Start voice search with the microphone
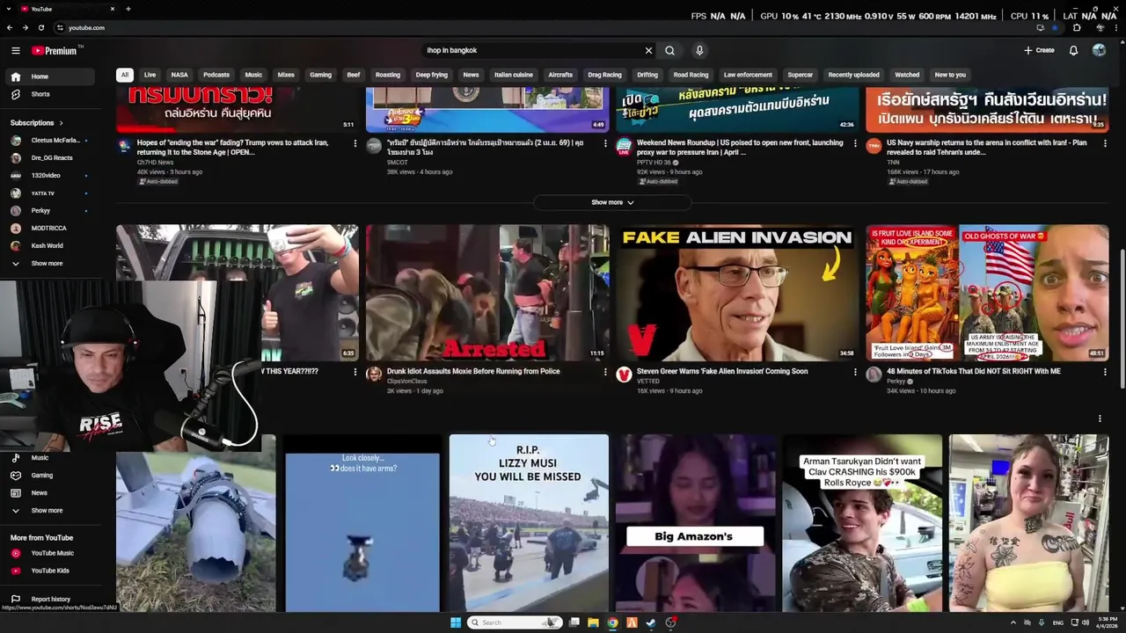This screenshot has width=1126, height=633. pos(699,50)
